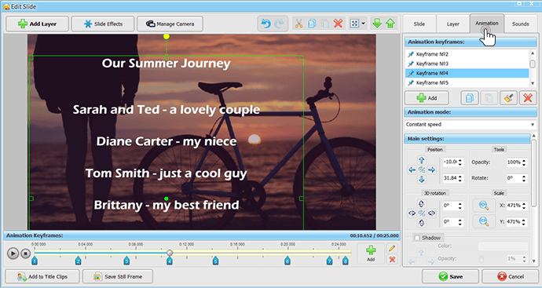Undo the last action
This screenshot has height=288, width=542.
point(266,24)
